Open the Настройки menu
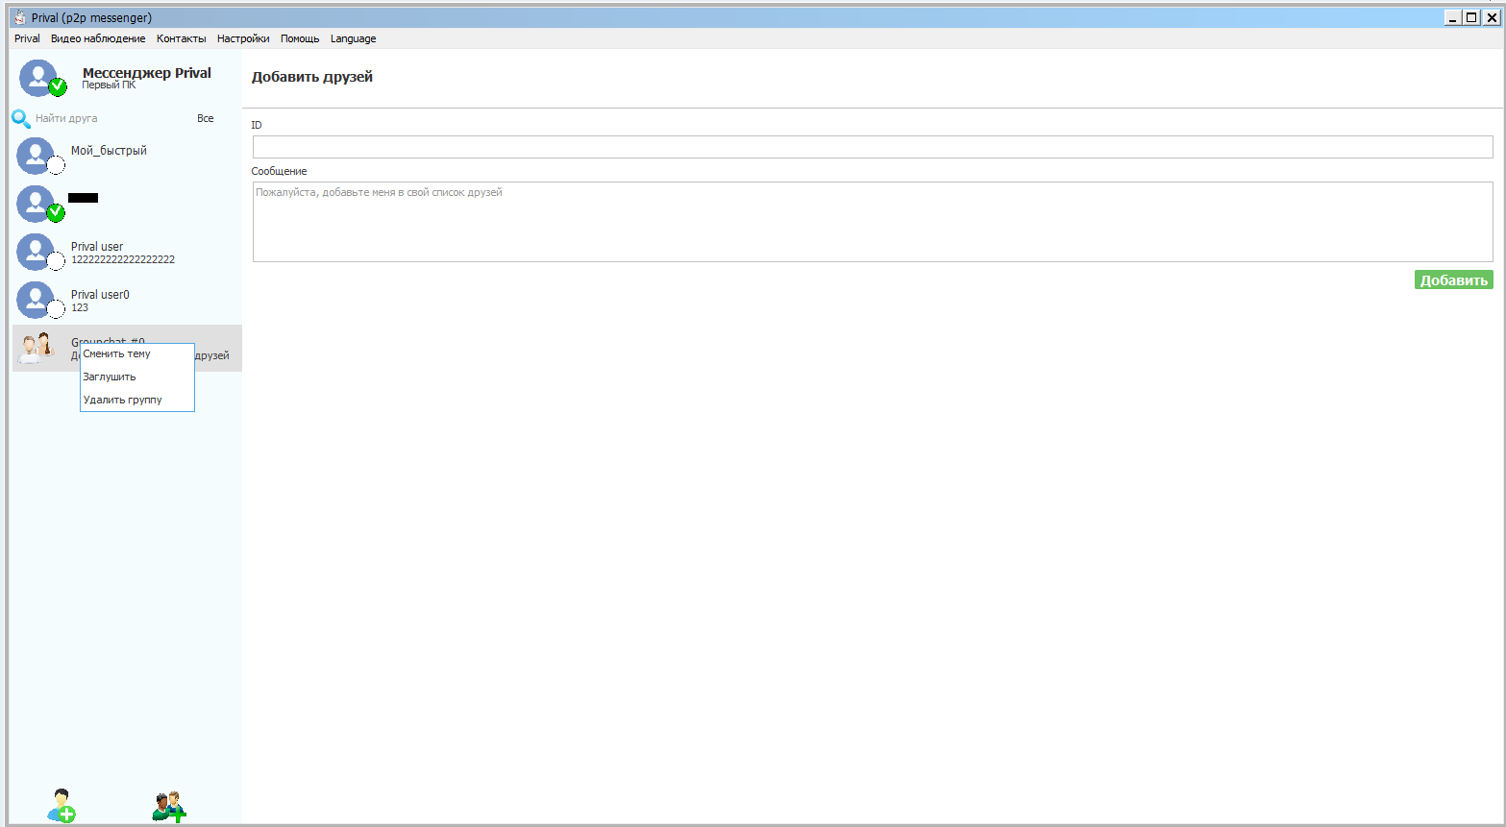The height and width of the screenshot is (827, 1506). [243, 39]
